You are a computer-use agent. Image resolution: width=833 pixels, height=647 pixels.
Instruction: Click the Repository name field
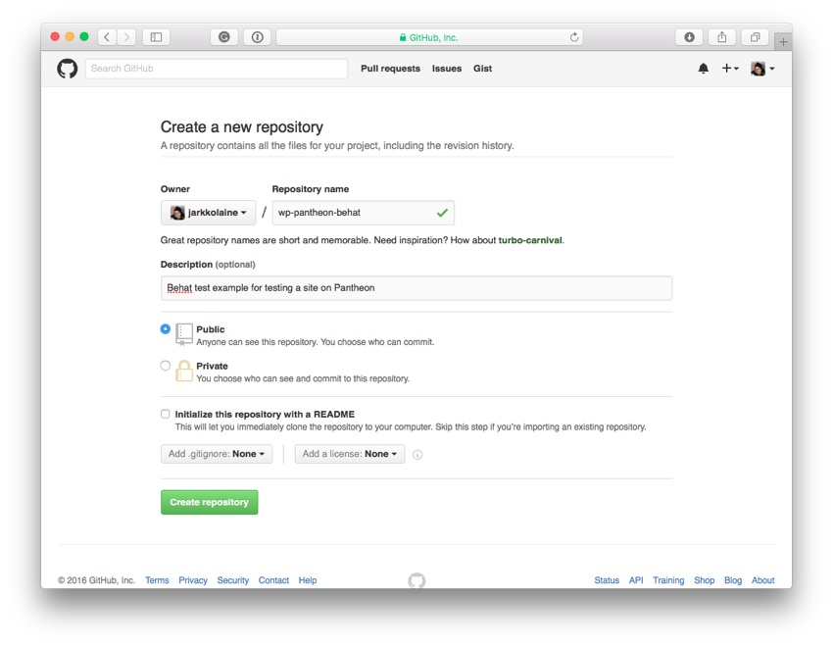coord(364,213)
